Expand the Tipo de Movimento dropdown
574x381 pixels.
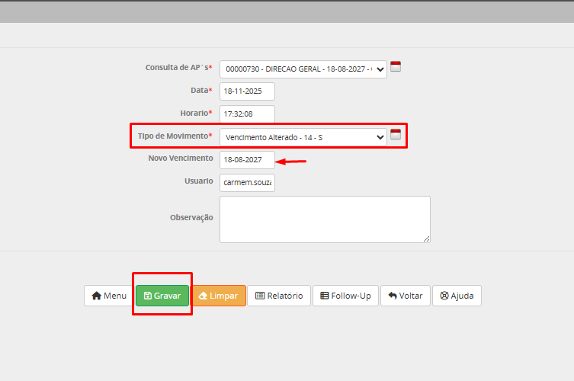click(x=303, y=137)
